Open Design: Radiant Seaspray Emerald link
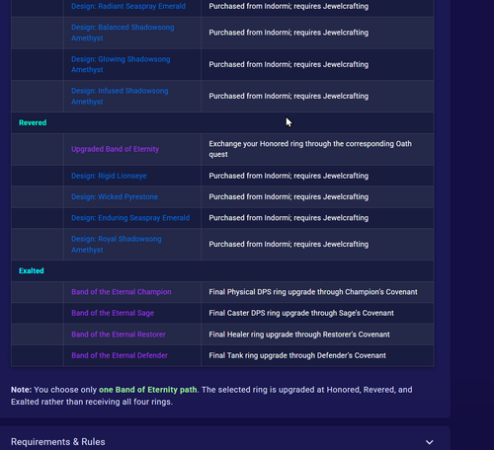 pyautogui.click(x=128, y=6)
